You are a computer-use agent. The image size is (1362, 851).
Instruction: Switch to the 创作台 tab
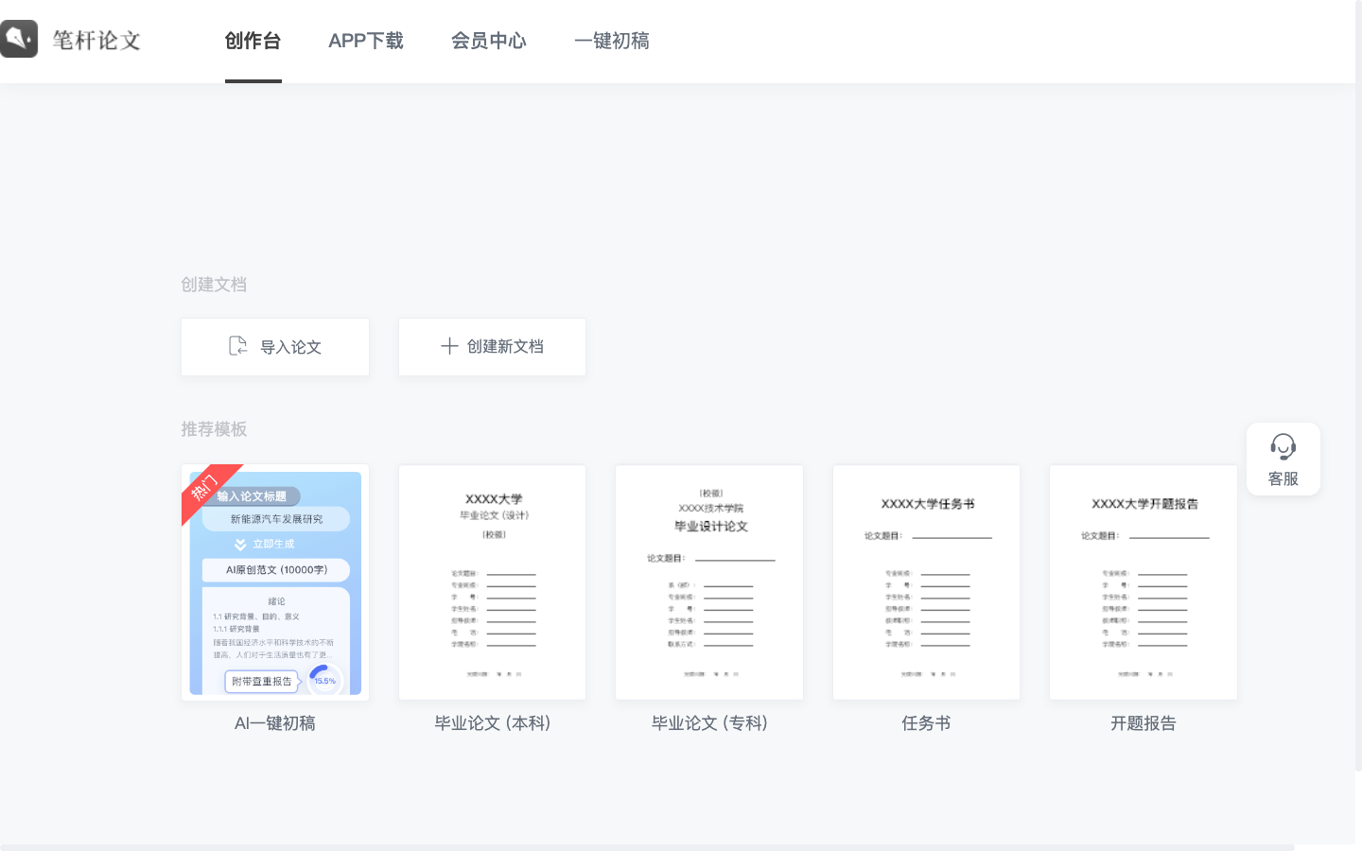(253, 41)
